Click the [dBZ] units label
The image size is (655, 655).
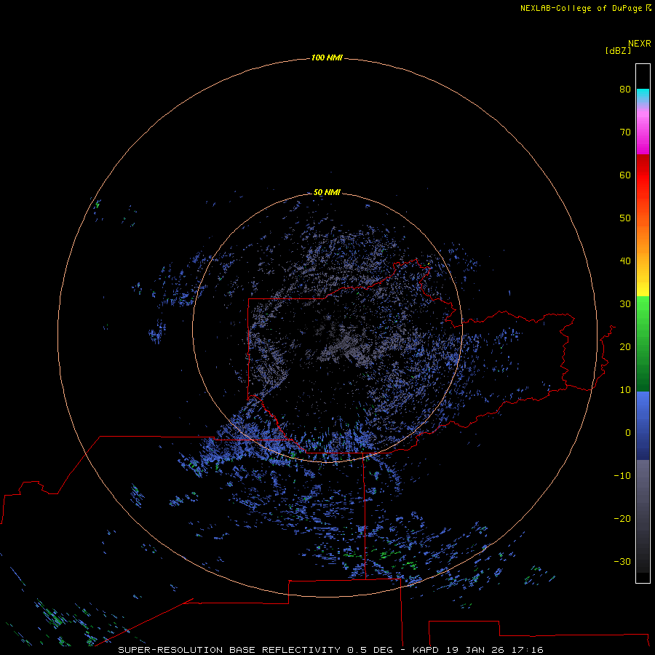[x=618, y=50]
